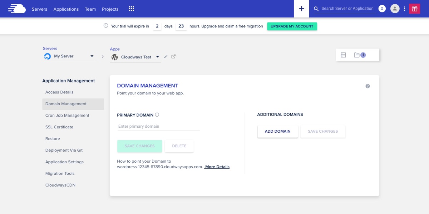Select Domain Management in the sidebar
429x214 pixels.
tap(73, 104)
